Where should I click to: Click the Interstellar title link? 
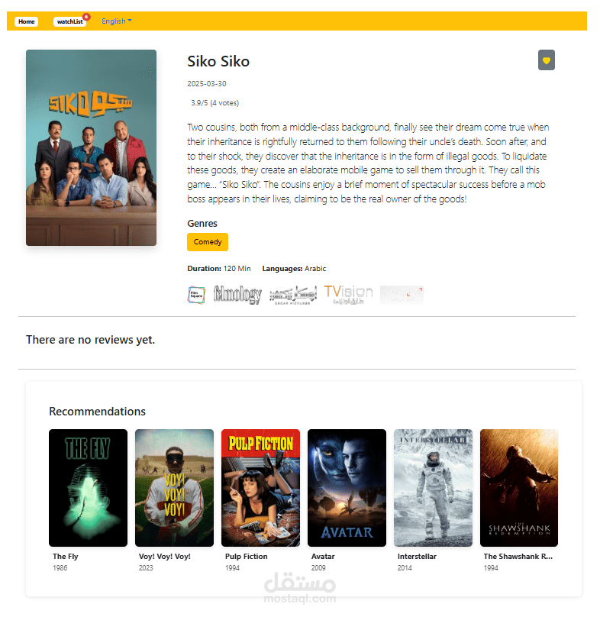(x=417, y=557)
